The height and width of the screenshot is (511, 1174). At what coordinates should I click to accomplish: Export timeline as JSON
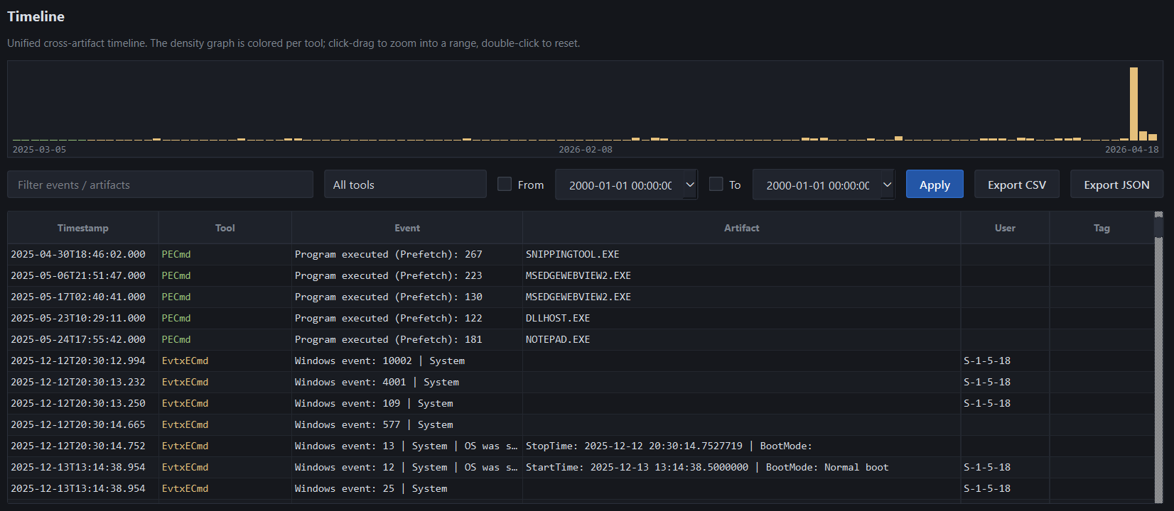[x=1116, y=185]
